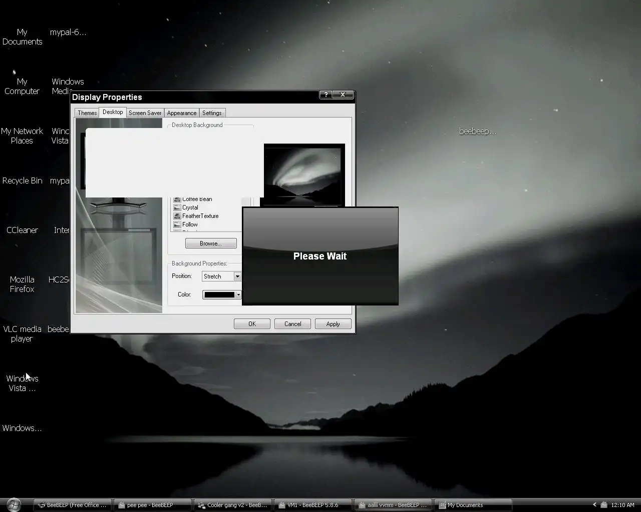The height and width of the screenshot is (512, 641).
Task: Switch to pee pee - BeeBEEP taskbar window
Action: (152, 505)
